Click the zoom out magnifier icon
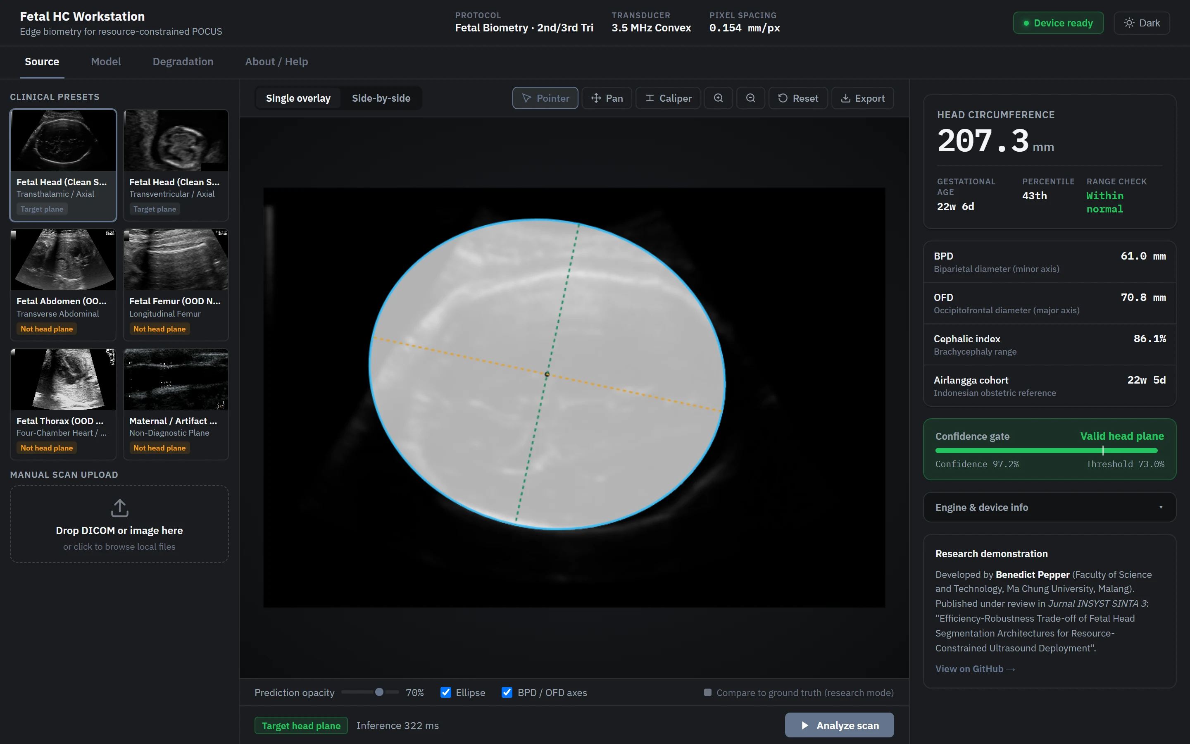The width and height of the screenshot is (1190, 744). click(750, 98)
